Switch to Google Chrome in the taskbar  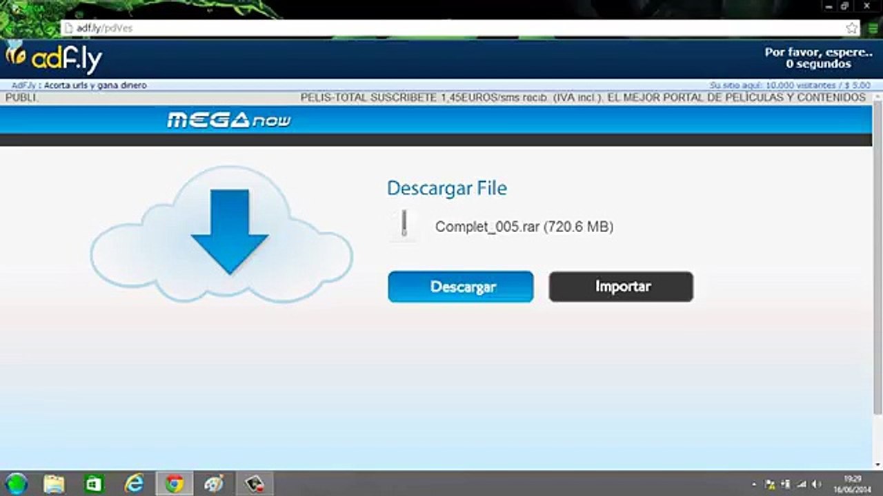[174, 484]
